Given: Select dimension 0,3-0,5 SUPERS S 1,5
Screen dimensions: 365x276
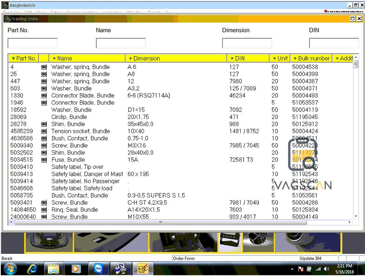Looking at the screenshot, I should click(156, 195).
